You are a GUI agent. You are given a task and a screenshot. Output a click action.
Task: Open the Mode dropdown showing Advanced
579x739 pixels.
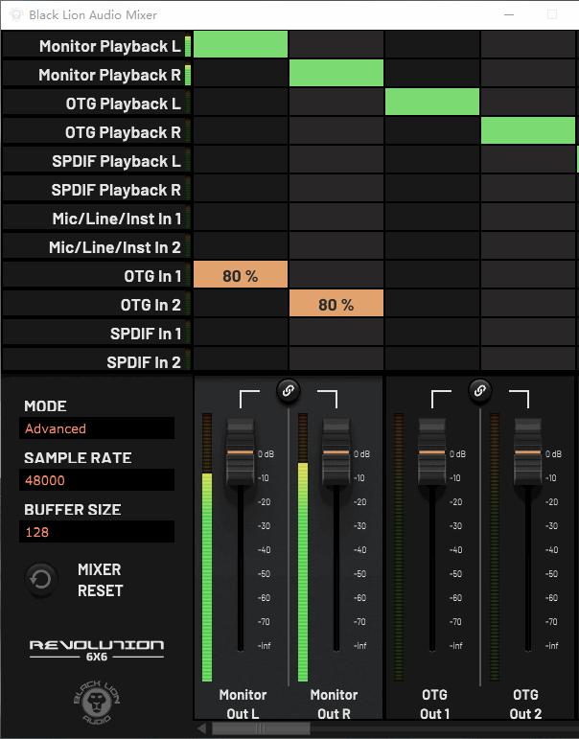pos(99,428)
